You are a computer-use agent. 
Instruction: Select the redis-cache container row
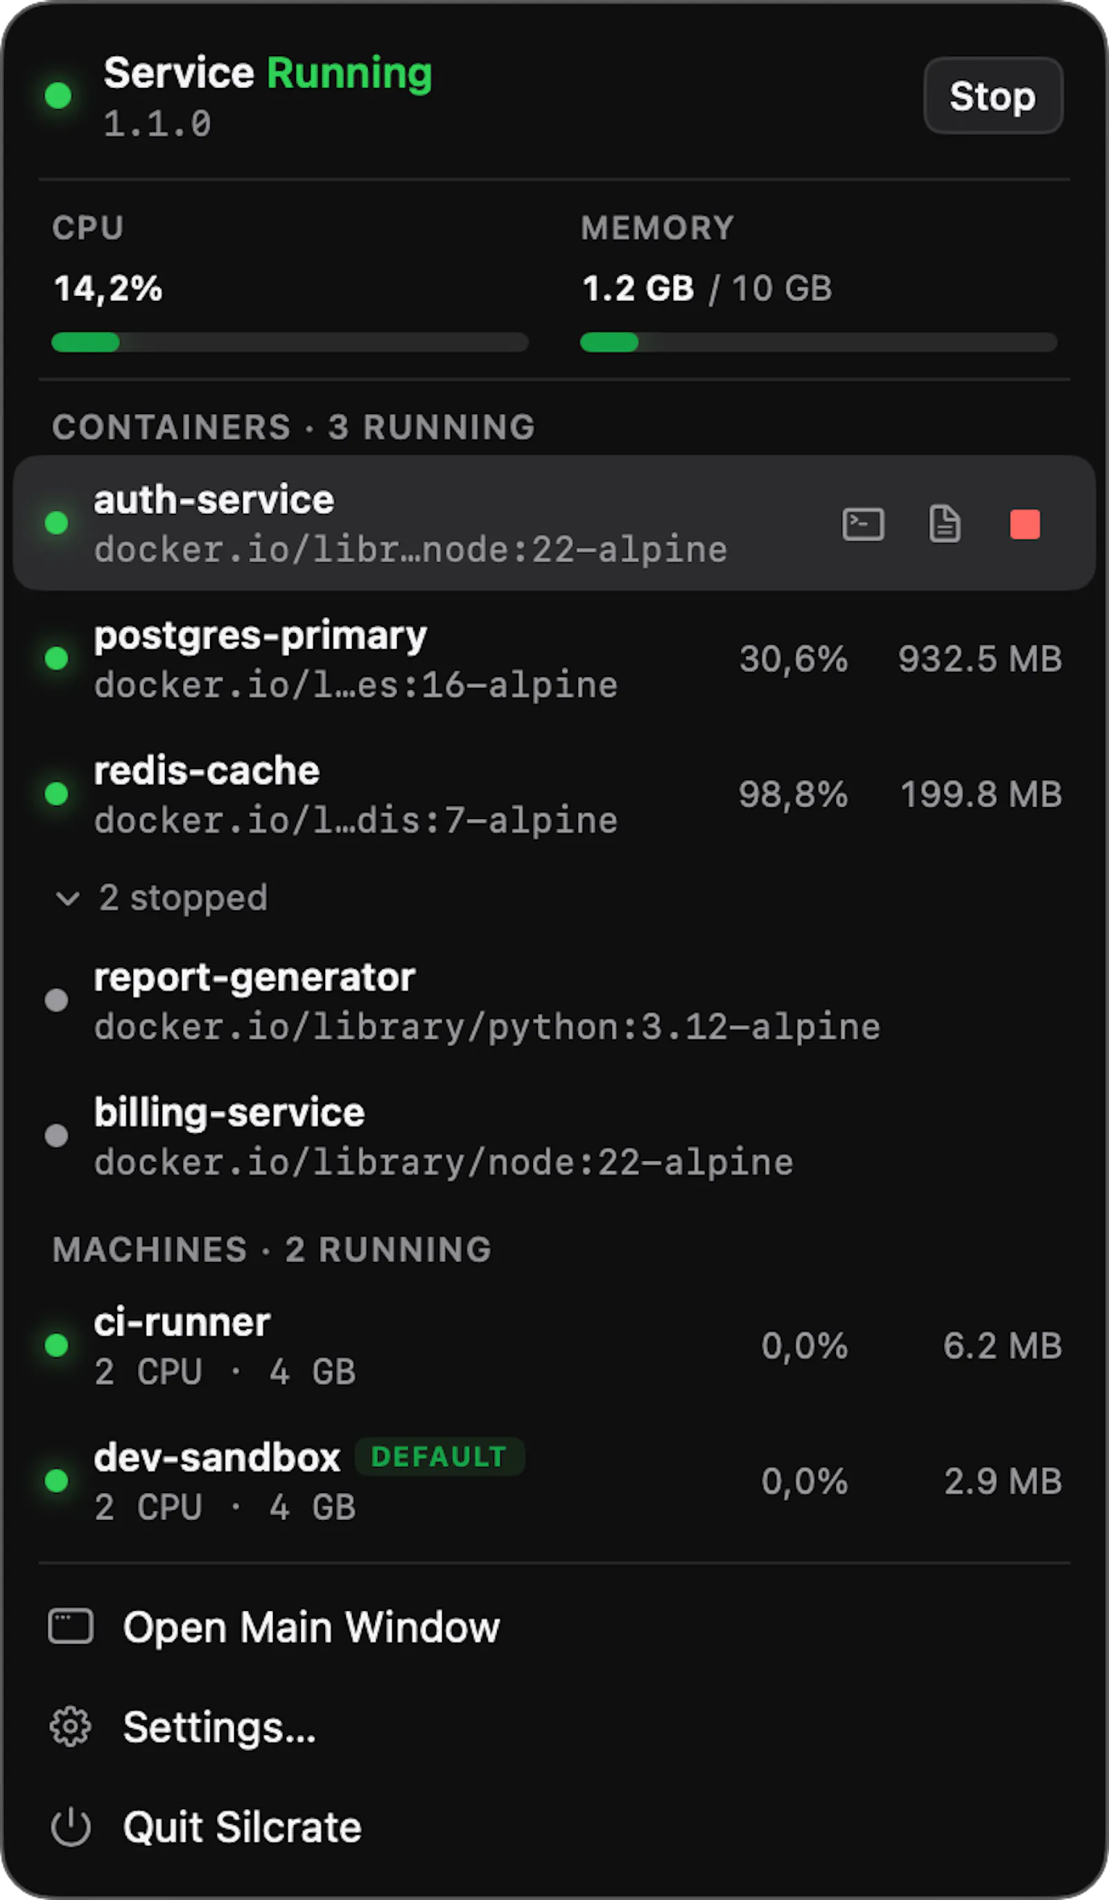coord(554,793)
